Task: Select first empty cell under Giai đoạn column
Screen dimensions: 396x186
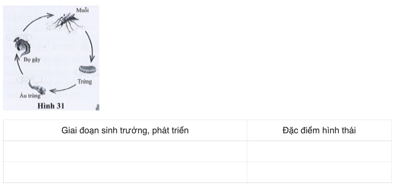Action: click(125, 152)
